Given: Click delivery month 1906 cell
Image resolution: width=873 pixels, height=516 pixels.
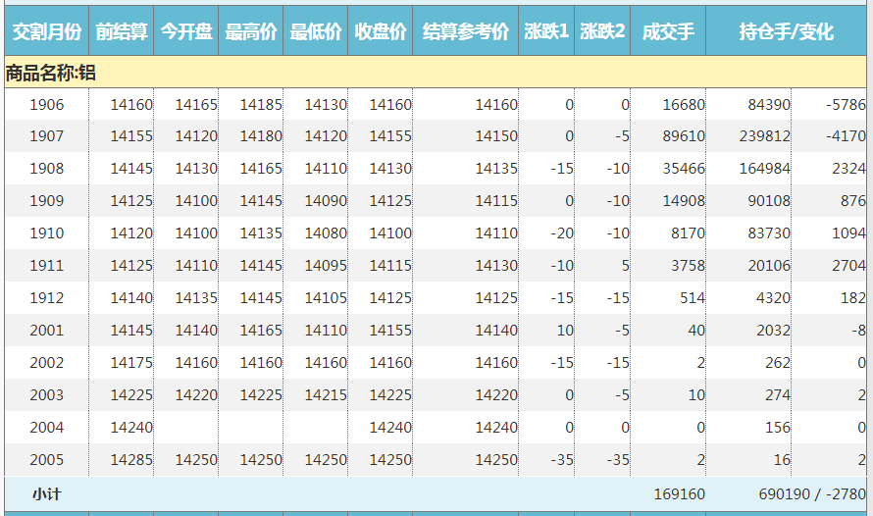Looking at the screenshot, I should point(47,105).
